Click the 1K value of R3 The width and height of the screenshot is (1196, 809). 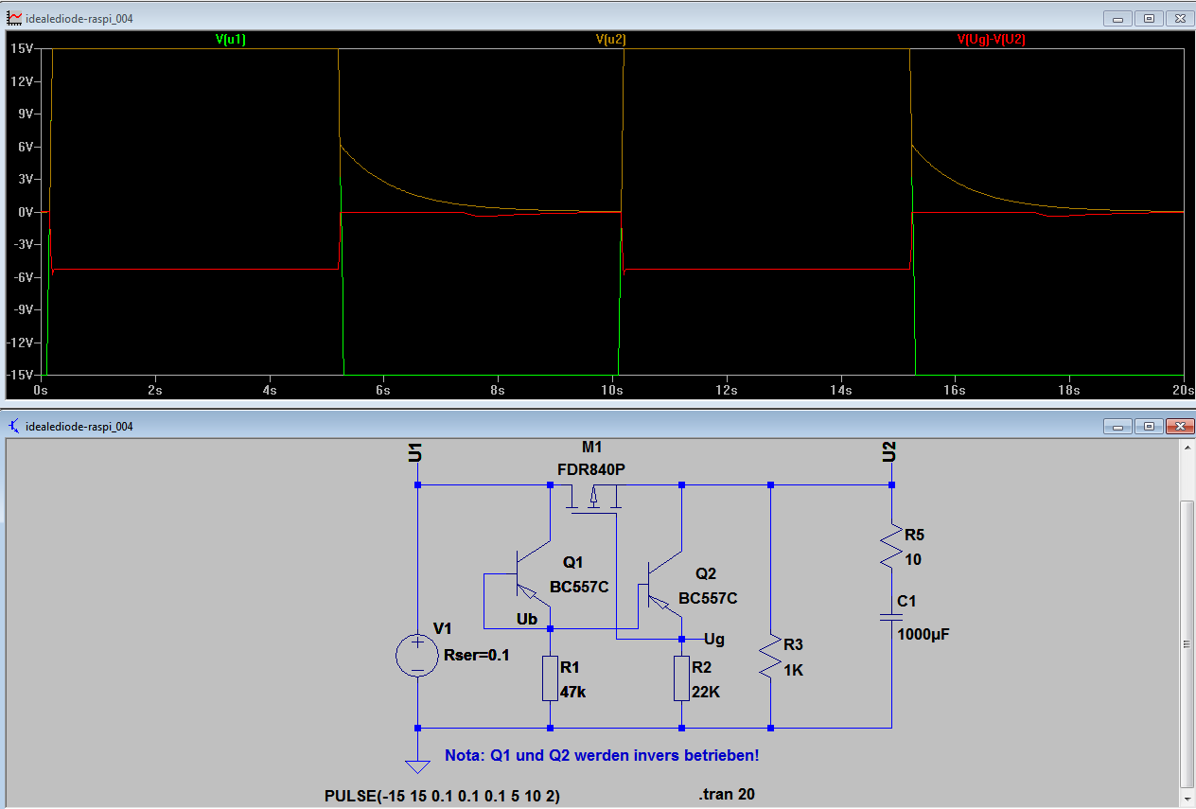[x=793, y=669]
